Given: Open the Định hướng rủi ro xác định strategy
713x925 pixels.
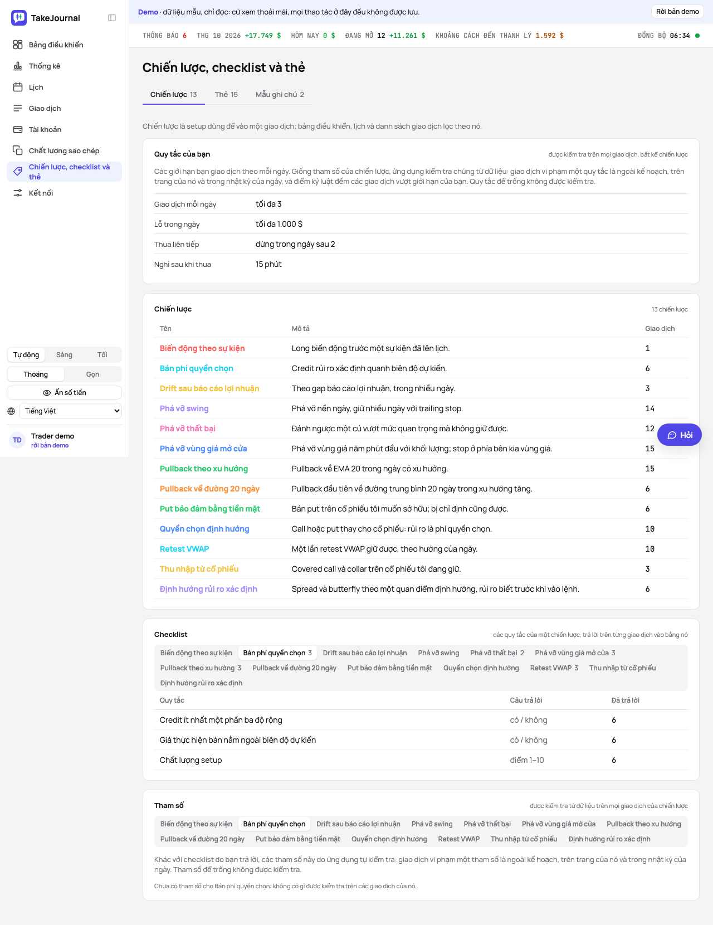Looking at the screenshot, I should coord(208,589).
